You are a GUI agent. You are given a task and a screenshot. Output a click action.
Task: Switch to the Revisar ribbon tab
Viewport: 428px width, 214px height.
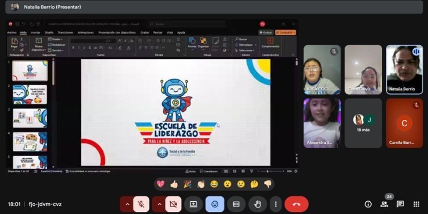click(x=158, y=33)
